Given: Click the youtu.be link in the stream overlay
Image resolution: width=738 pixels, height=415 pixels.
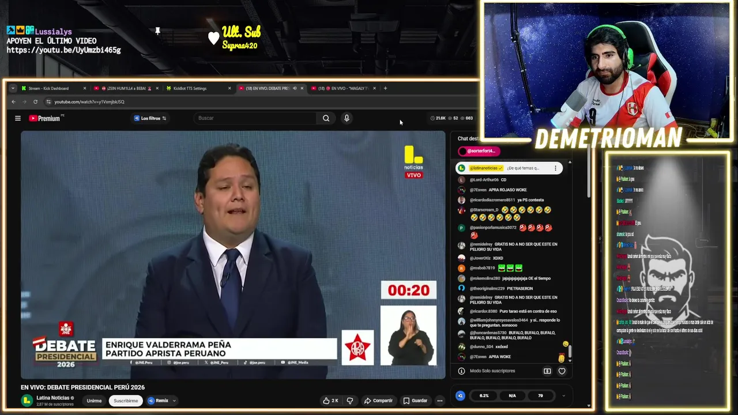Looking at the screenshot, I should tap(63, 50).
